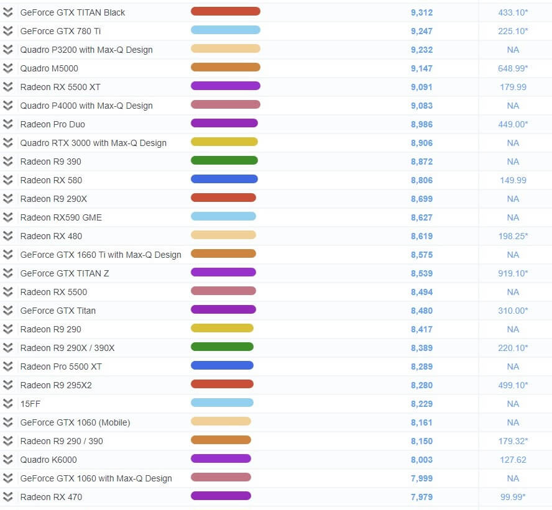Expand the Radeon RX 580 row chevron

[7, 180]
